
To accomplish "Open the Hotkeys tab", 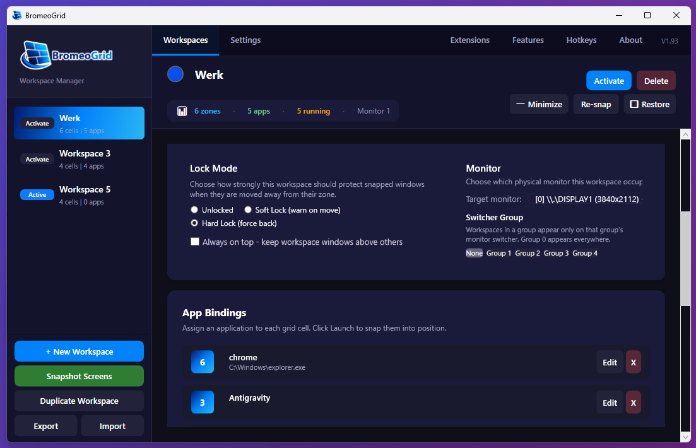I will 581,40.
